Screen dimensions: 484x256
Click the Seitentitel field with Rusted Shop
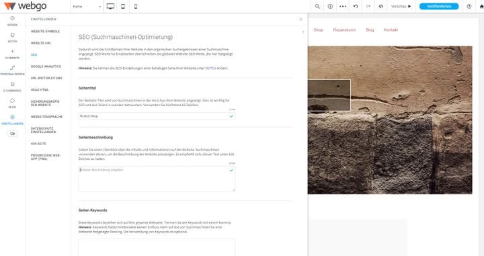click(x=157, y=116)
